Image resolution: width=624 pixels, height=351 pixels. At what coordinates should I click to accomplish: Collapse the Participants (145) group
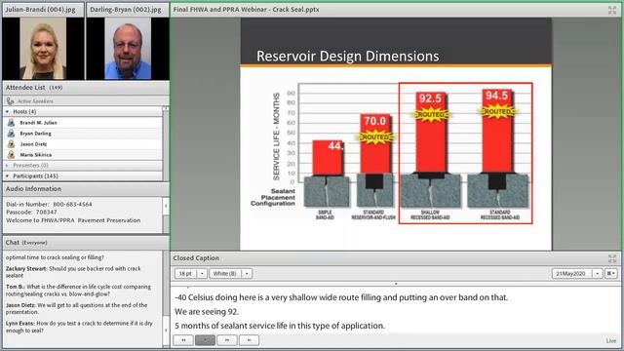[7, 175]
